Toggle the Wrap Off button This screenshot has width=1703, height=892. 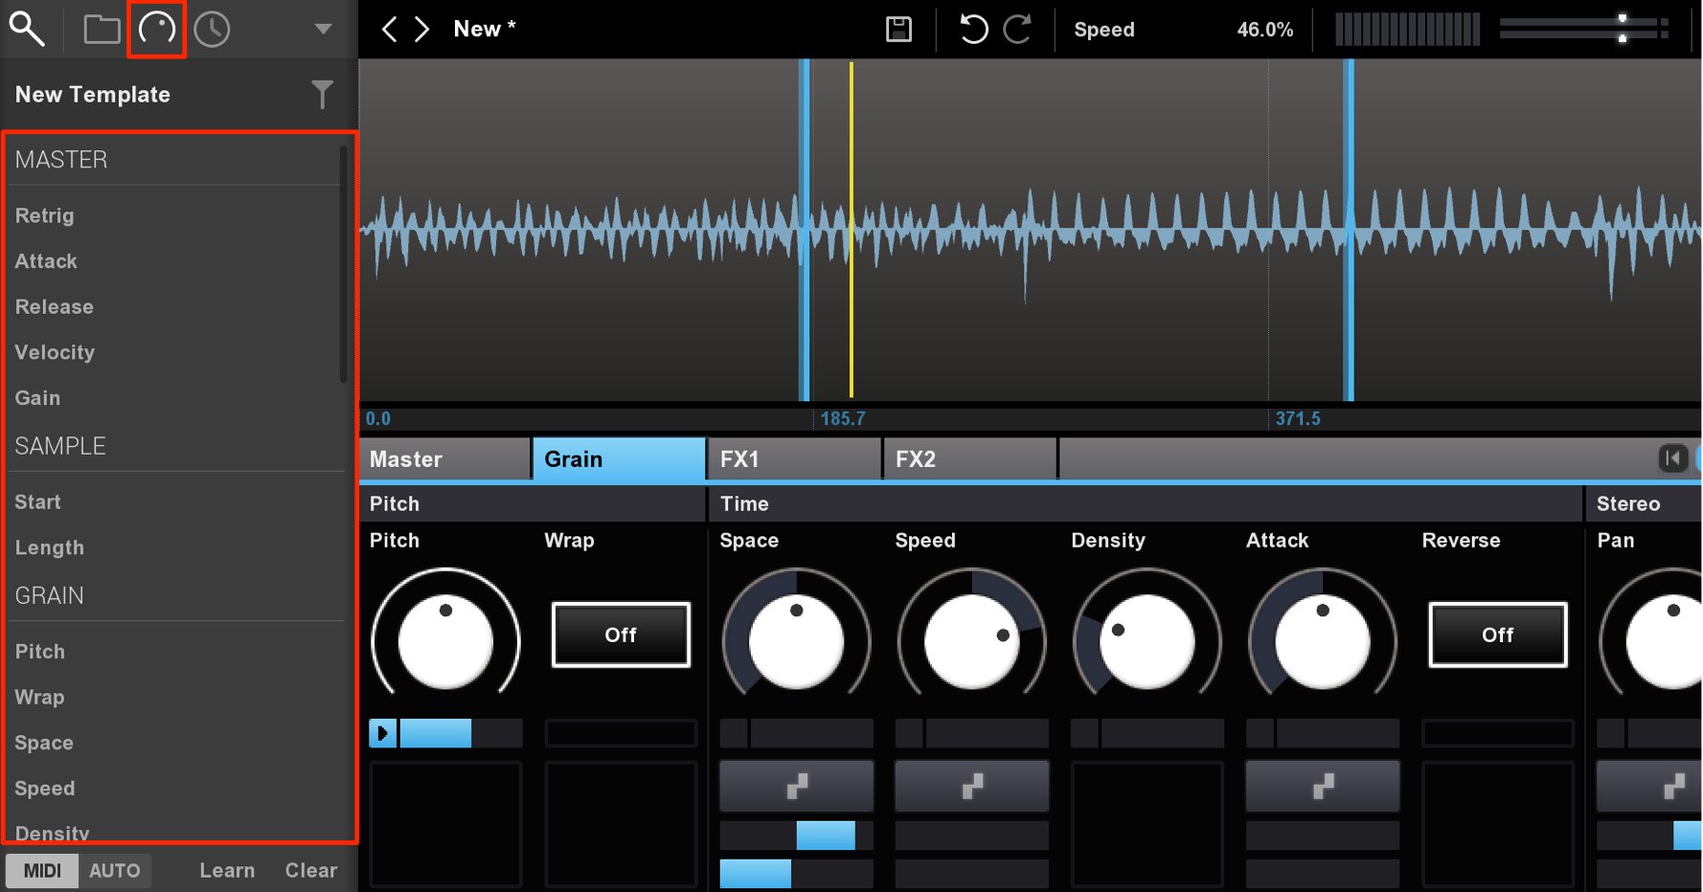point(621,635)
